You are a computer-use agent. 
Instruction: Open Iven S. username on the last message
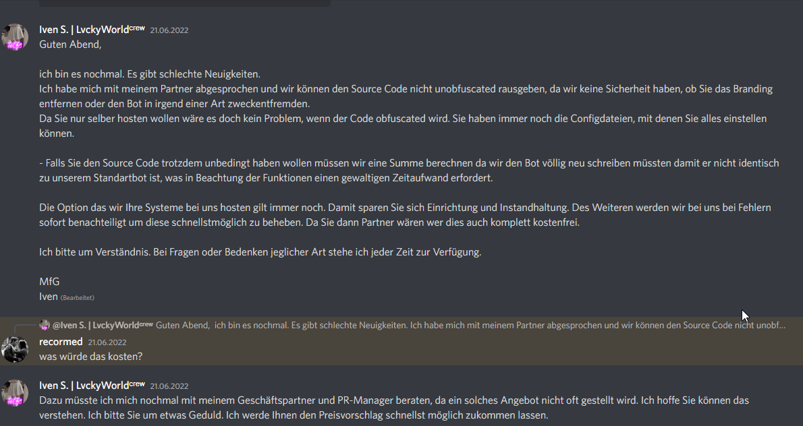92,386
